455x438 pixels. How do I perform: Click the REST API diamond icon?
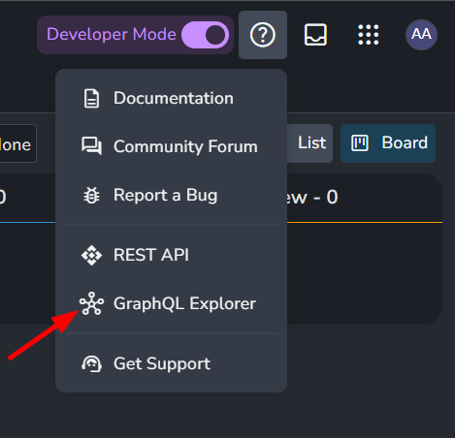tap(91, 255)
